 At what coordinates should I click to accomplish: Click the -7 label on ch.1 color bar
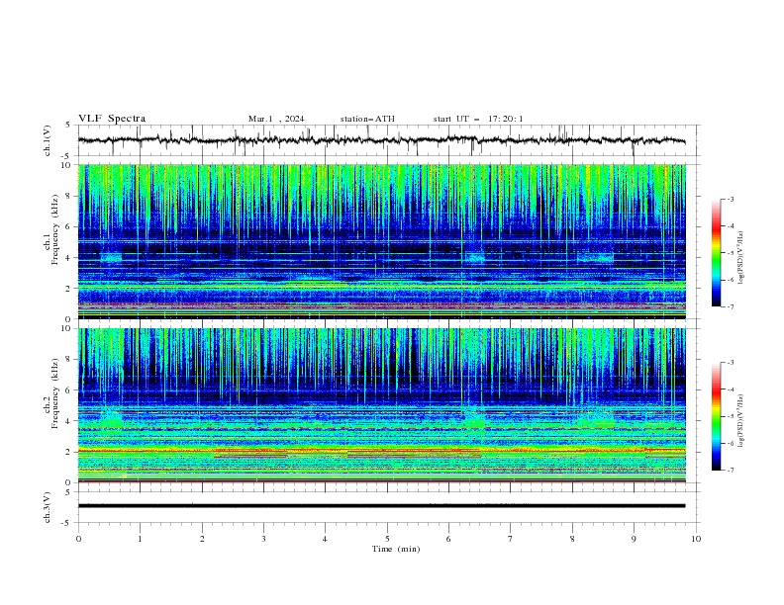(731, 306)
